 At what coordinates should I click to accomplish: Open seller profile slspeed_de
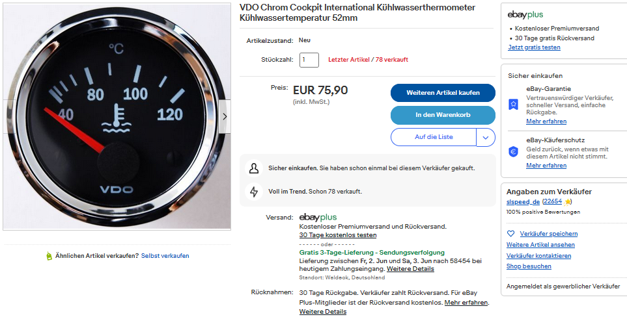click(x=522, y=202)
